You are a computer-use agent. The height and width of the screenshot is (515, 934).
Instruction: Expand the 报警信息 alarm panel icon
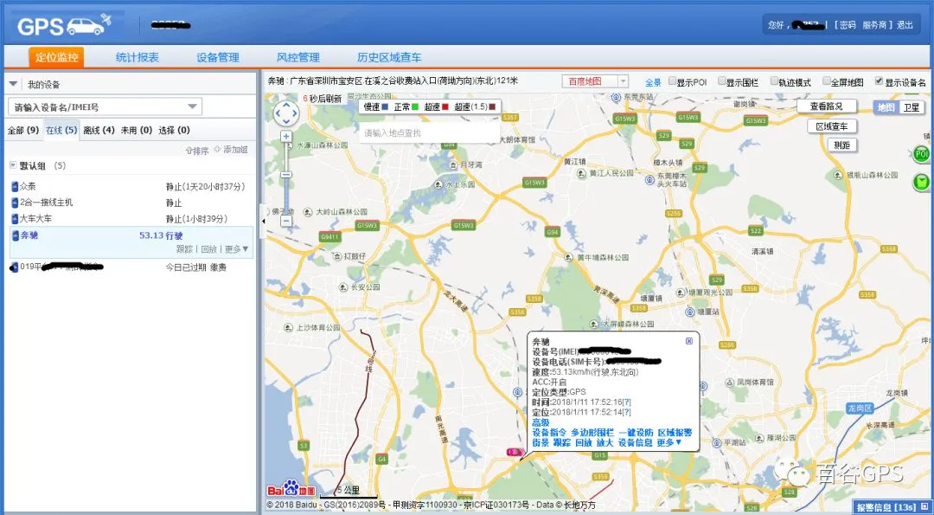click(x=924, y=507)
